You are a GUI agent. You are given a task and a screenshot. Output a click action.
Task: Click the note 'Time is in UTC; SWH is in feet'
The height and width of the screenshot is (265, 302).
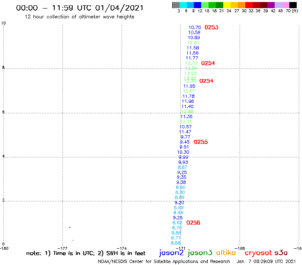[86, 253]
